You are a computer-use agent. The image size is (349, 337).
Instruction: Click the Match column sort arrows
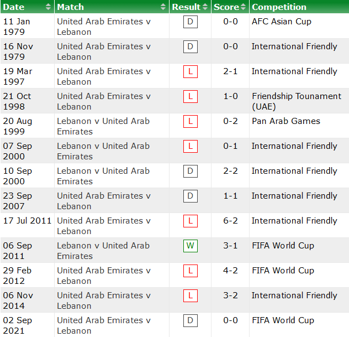(x=163, y=7)
